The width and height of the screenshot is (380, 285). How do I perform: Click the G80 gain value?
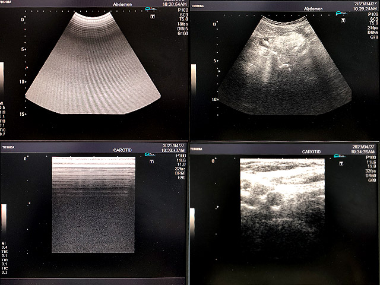[372, 180]
